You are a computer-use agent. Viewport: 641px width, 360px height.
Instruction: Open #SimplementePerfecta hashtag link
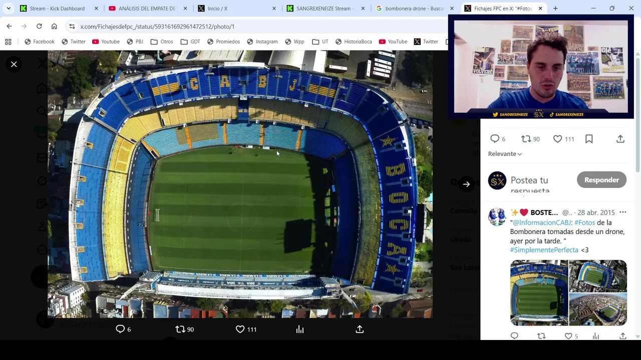pyautogui.click(x=544, y=249)
